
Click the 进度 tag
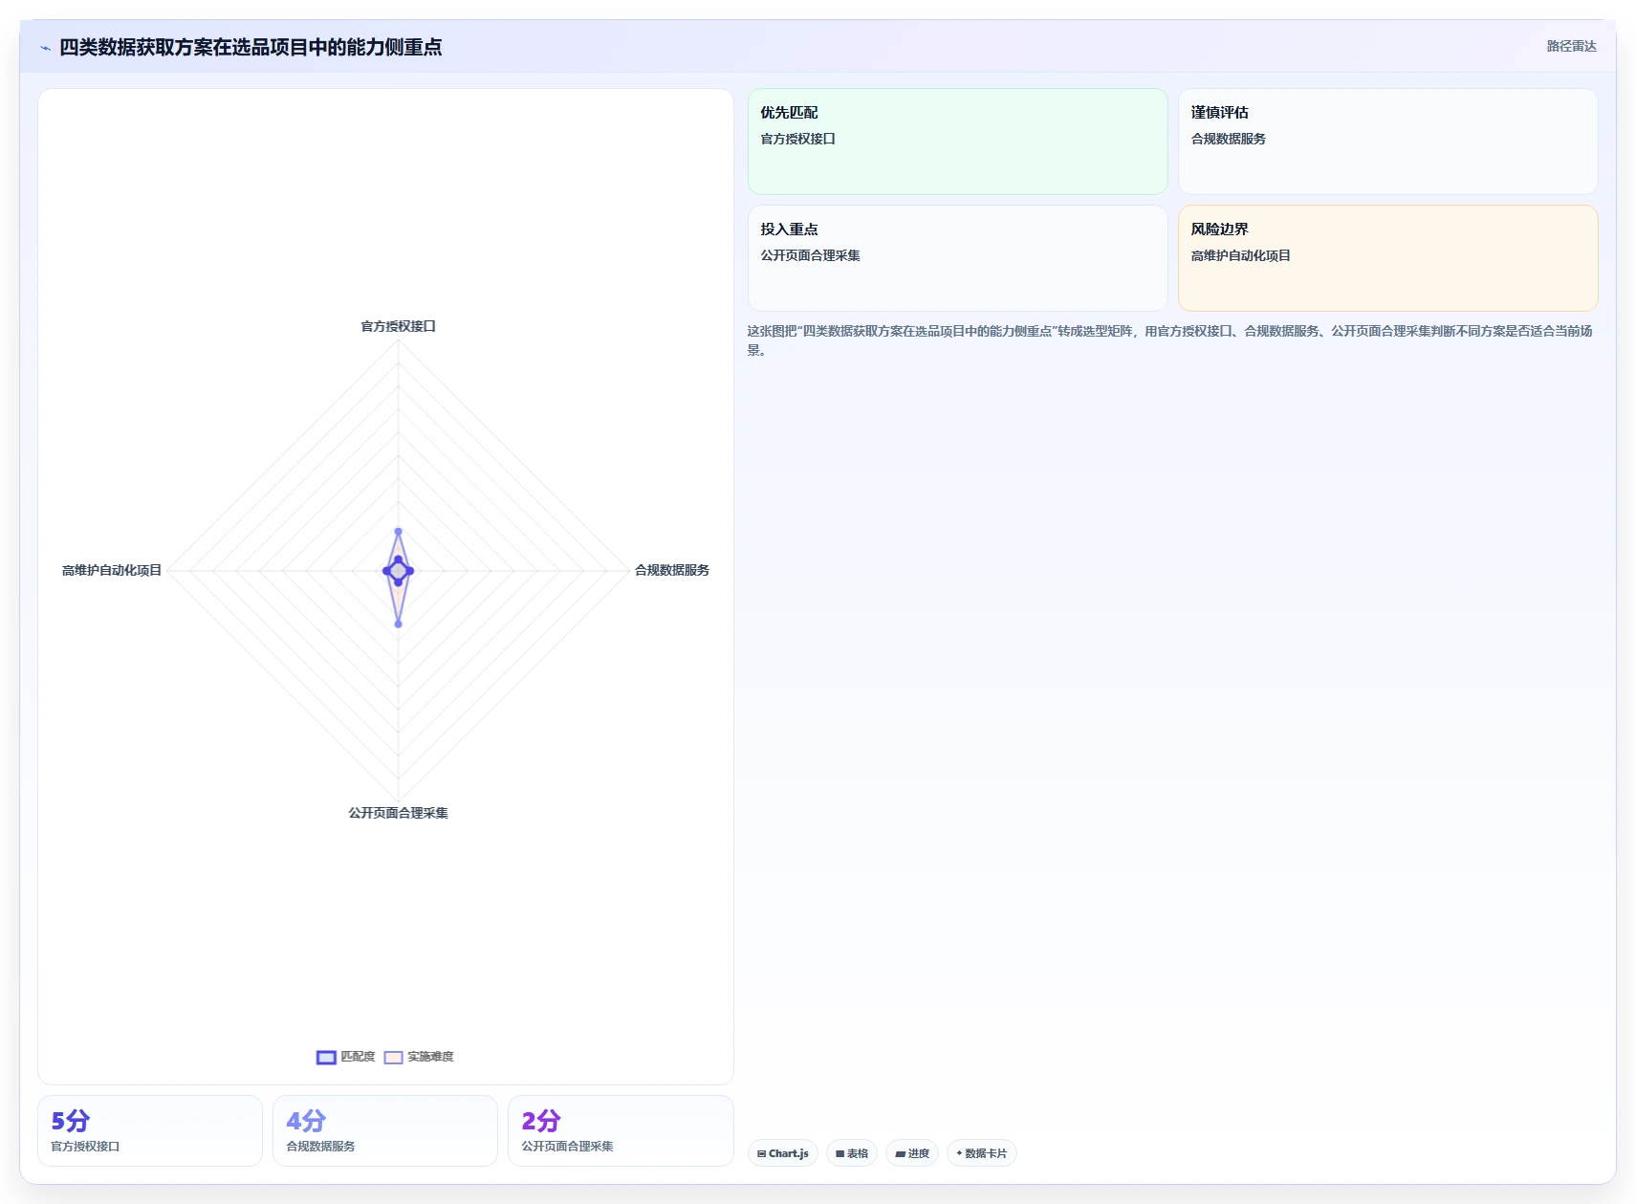click(911, 1153)
